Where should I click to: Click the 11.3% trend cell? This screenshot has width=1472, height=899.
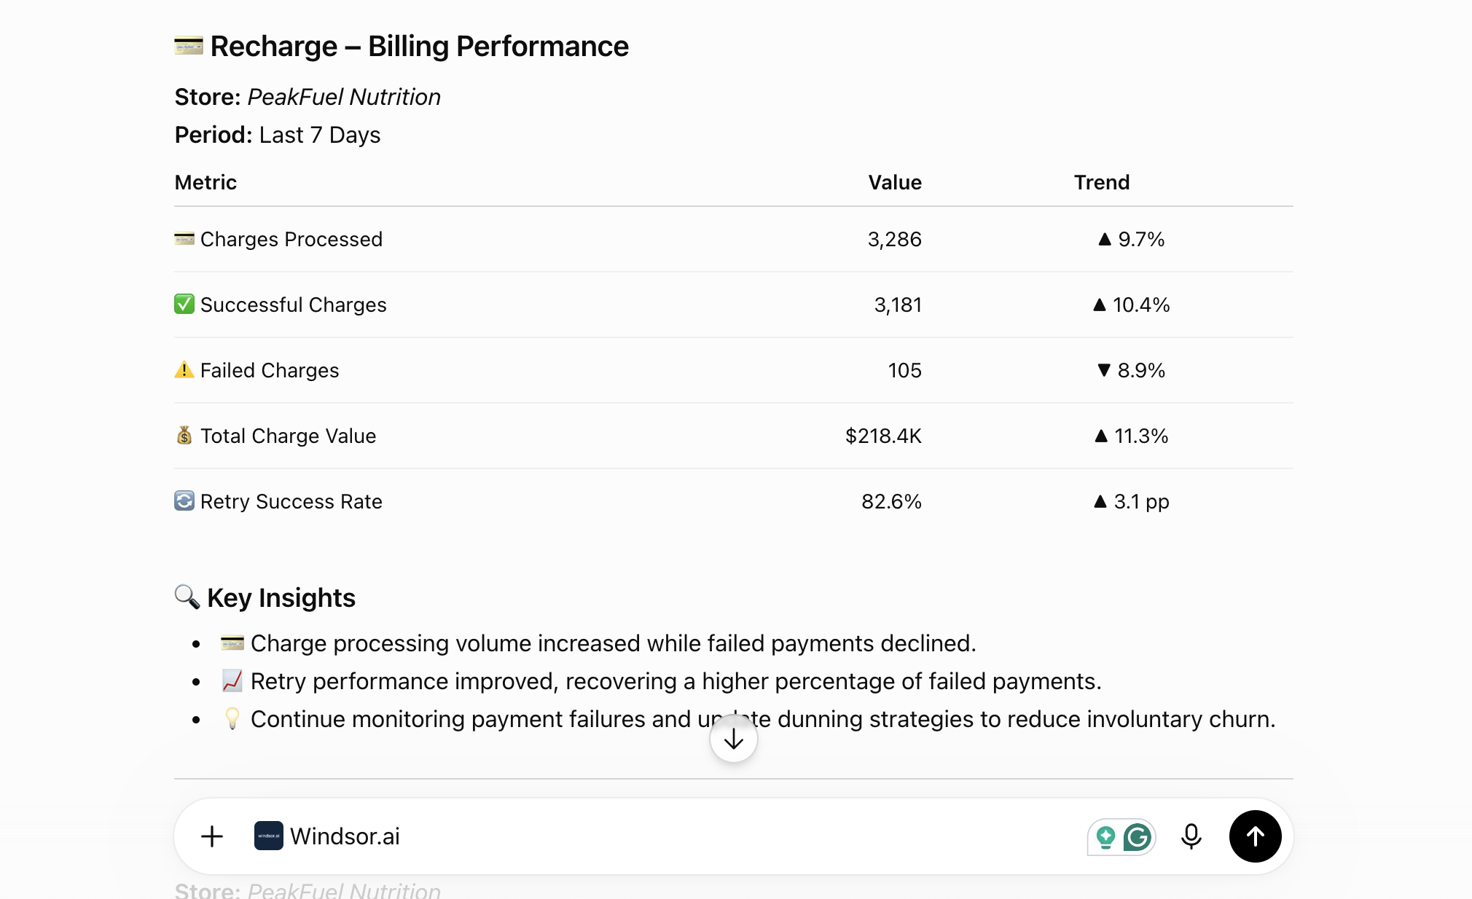[x=1131, y=436]
